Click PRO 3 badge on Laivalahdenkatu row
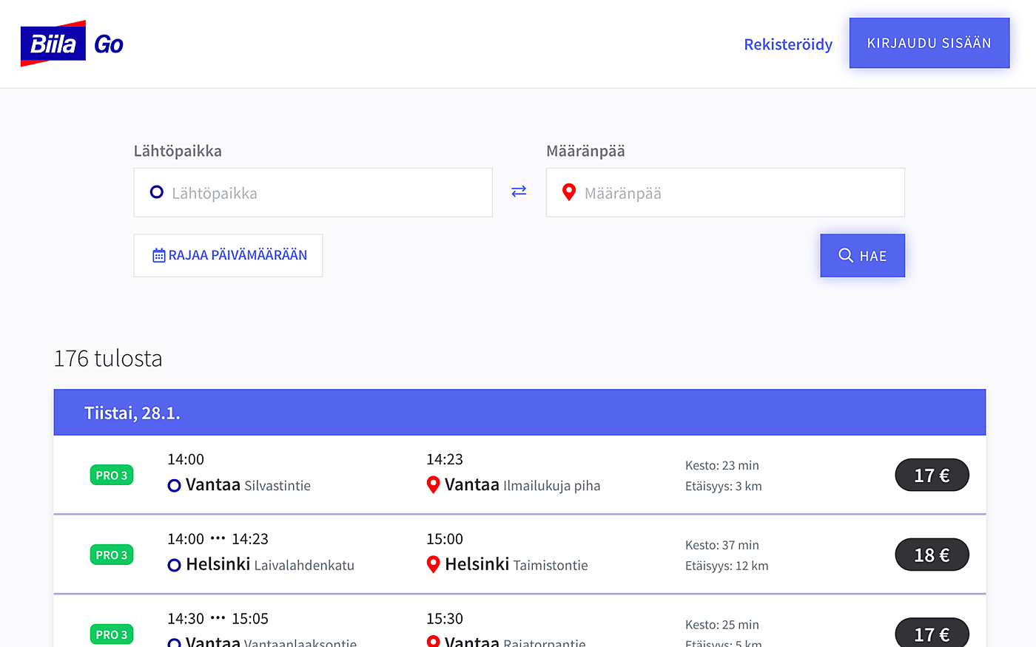 click(112, 555)
